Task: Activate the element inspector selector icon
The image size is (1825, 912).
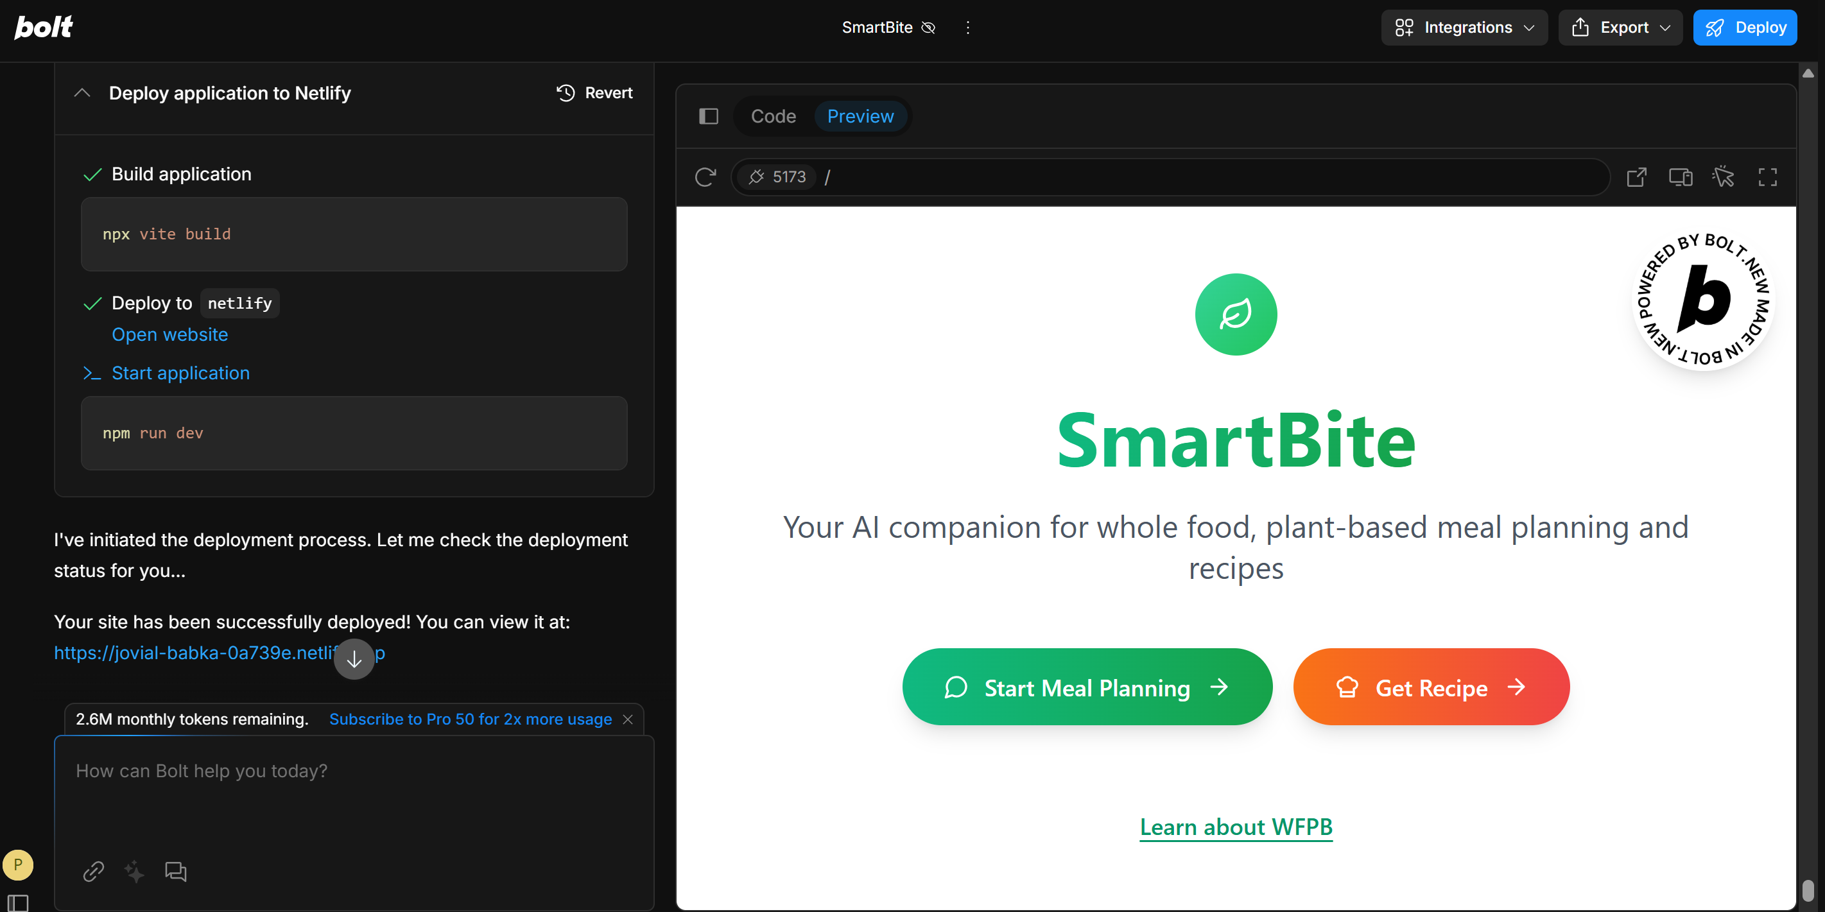Action: coord(1723,177)
